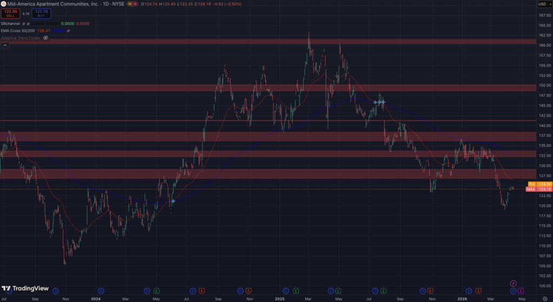The width and height of the screenshot is (553, 302).
Task: Open the green earnings marker at May 2025
Action: [x=338, y=291]
